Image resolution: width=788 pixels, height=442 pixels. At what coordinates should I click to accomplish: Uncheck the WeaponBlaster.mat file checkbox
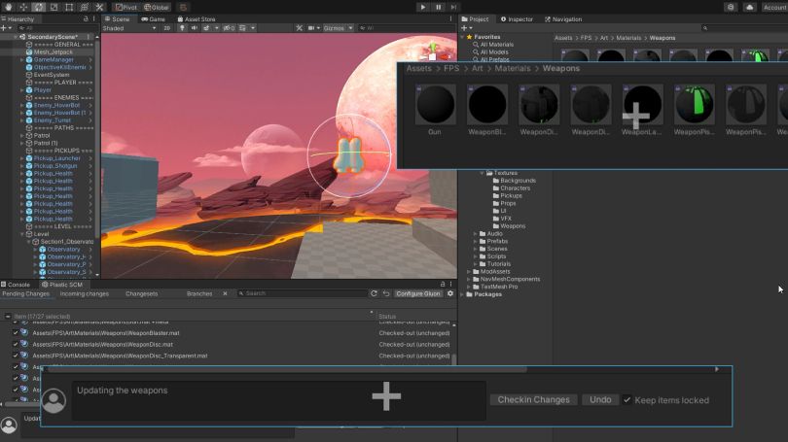tap(16, 333)
